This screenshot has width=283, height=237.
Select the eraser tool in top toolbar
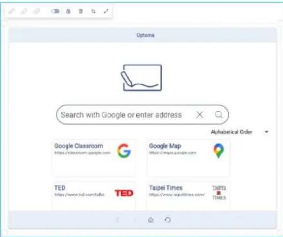pyautogui.click(x=36, y=11)
